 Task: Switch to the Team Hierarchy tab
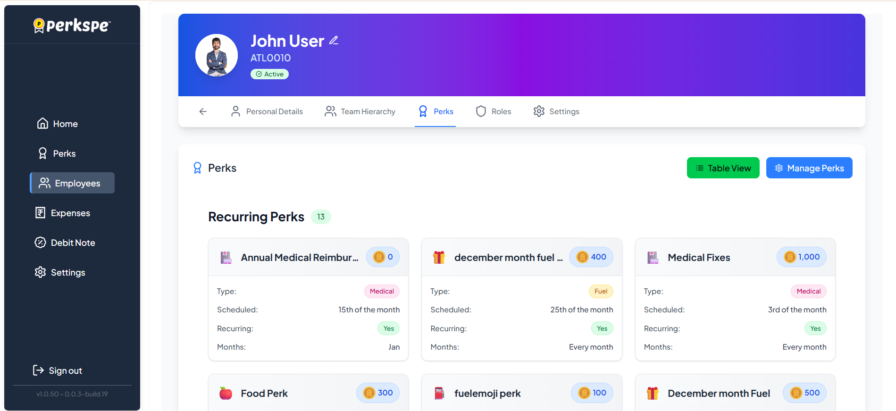(360, 111)
